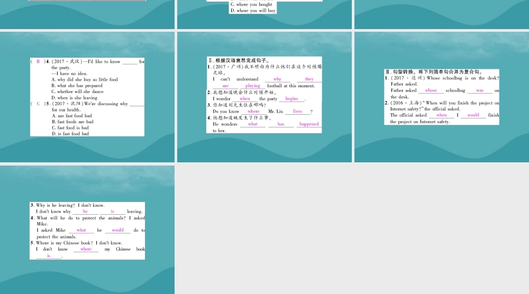Click the filled-in answer 'begins' after 'the party'
Image resolution: width=529 pixels, height=294 pixels.
click(291, 98)
